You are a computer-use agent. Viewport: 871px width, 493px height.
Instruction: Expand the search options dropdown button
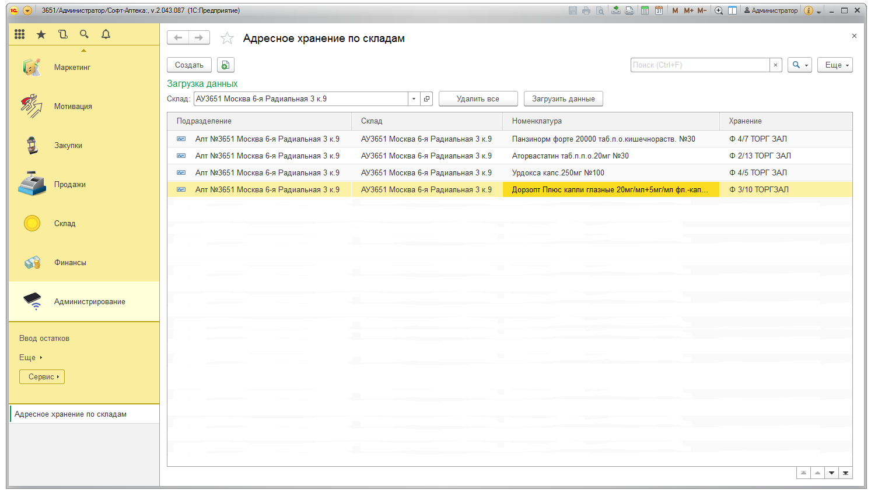[799, 65]
